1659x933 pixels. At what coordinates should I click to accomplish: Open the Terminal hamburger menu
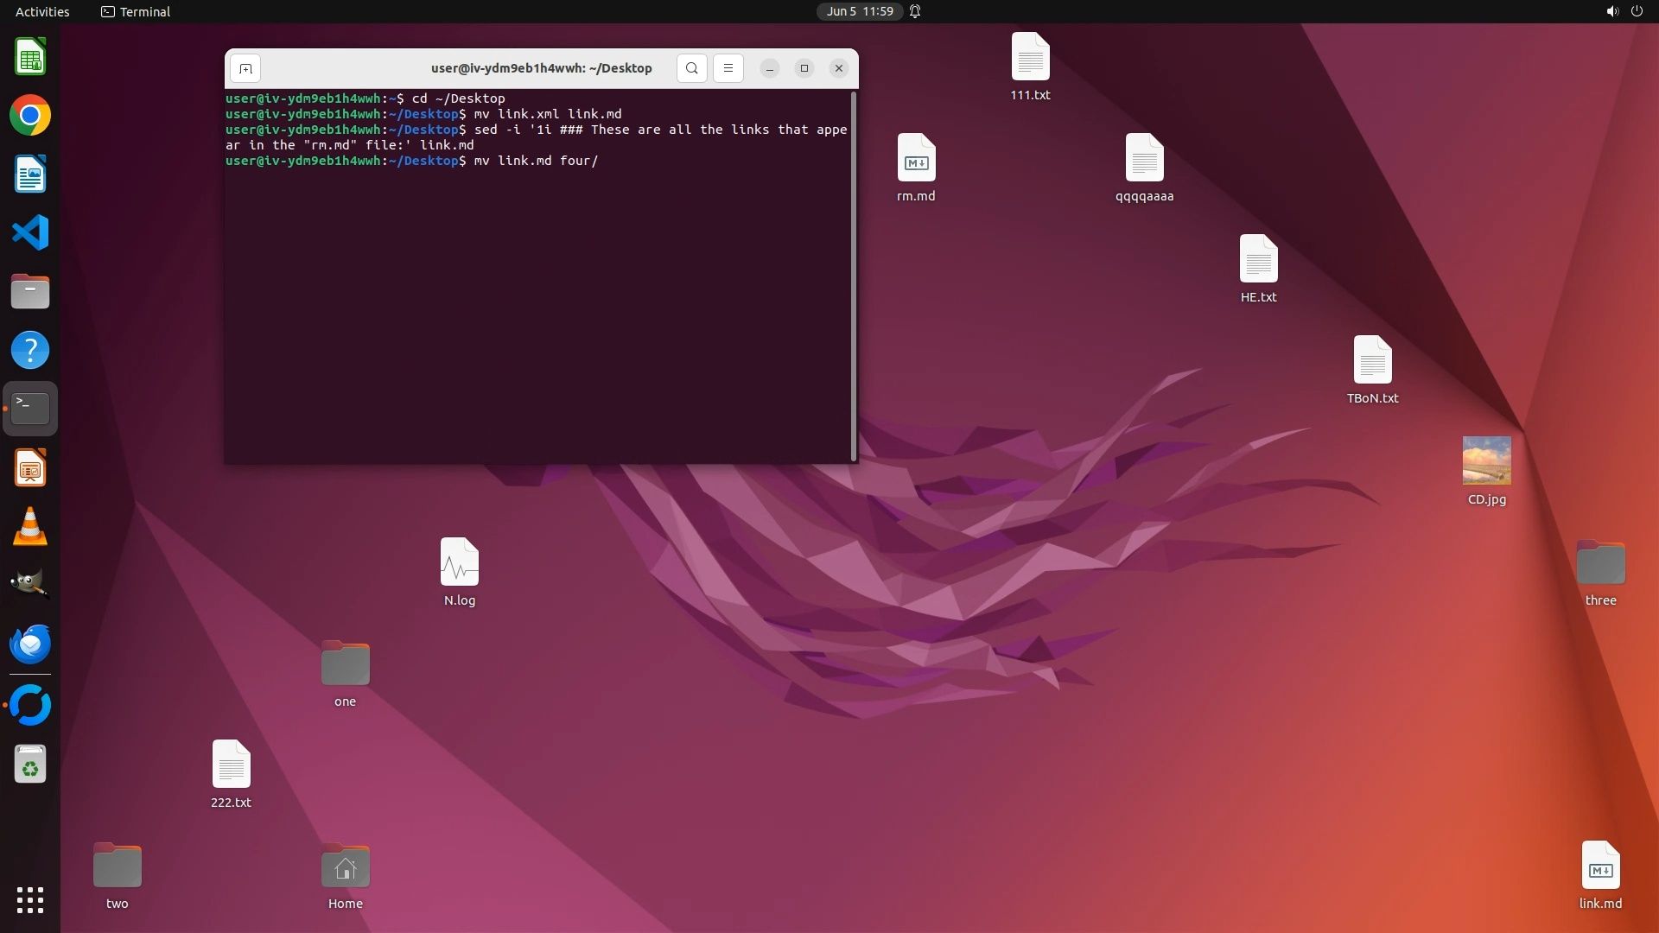(728, 68)
